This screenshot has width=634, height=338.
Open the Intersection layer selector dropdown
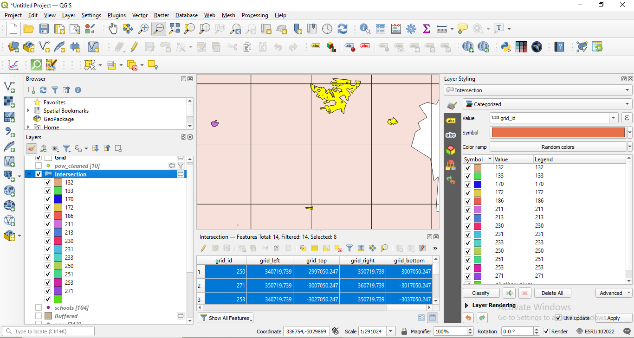tap(538, 90)
